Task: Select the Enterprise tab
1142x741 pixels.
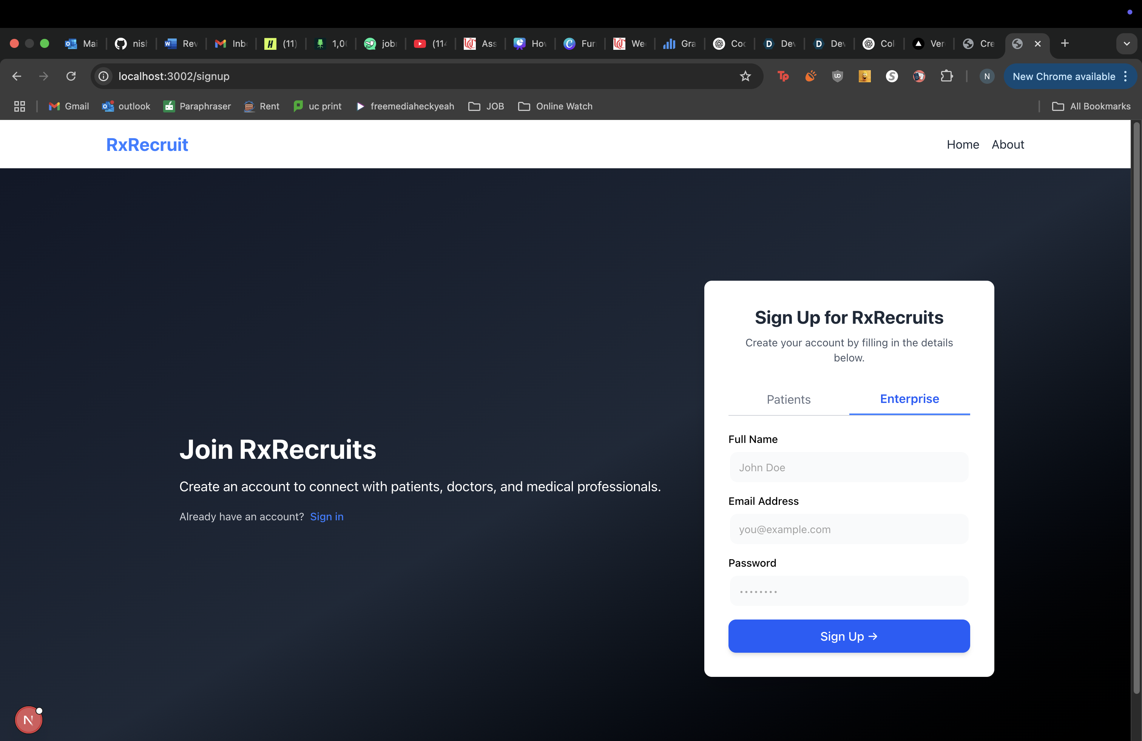Action: point(909,399)
